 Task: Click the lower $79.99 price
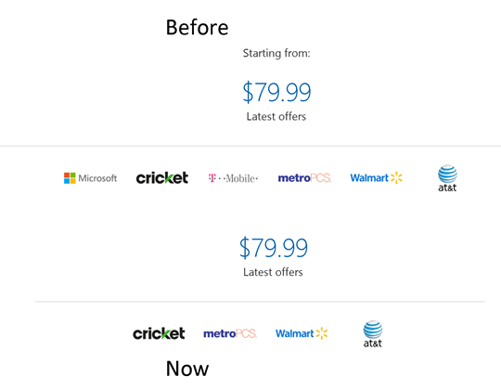(x=274, y=248)
